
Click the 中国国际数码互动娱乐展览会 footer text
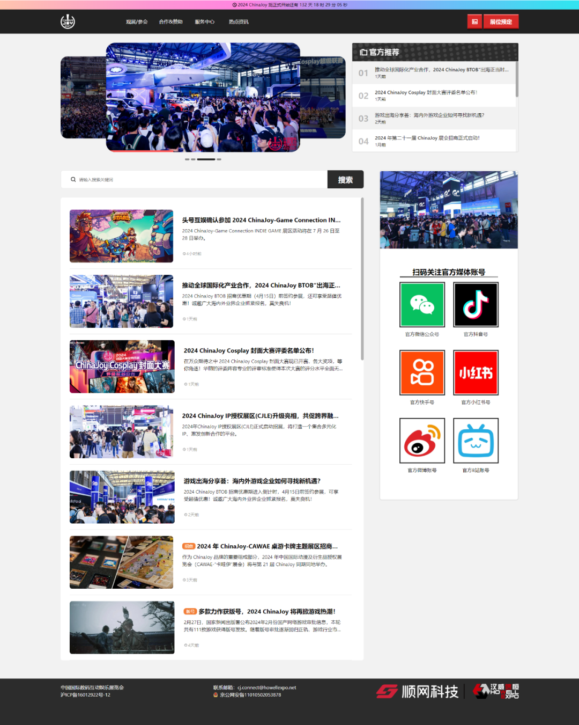92,687
